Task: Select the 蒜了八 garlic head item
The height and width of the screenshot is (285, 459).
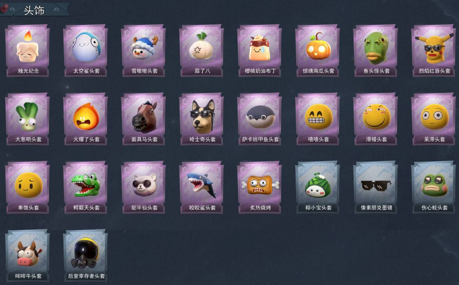Action: point(201,51)
